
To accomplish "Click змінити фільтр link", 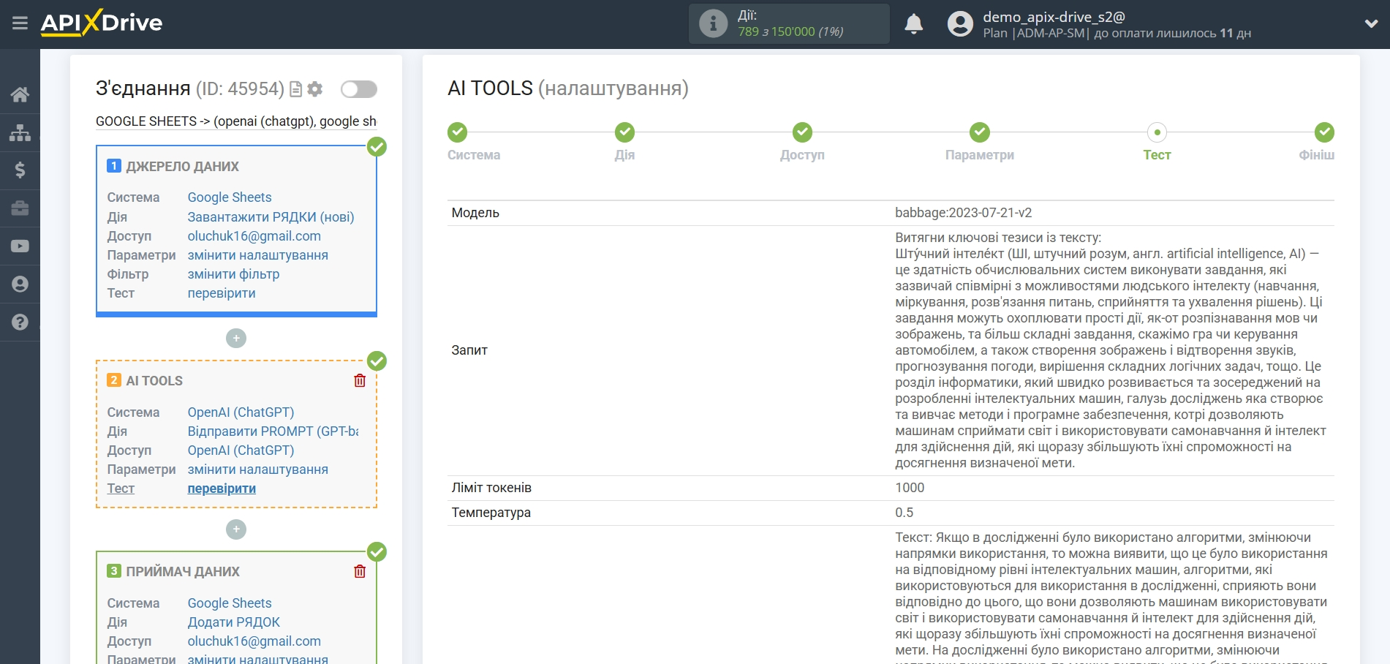I will (x=233, y=274).
